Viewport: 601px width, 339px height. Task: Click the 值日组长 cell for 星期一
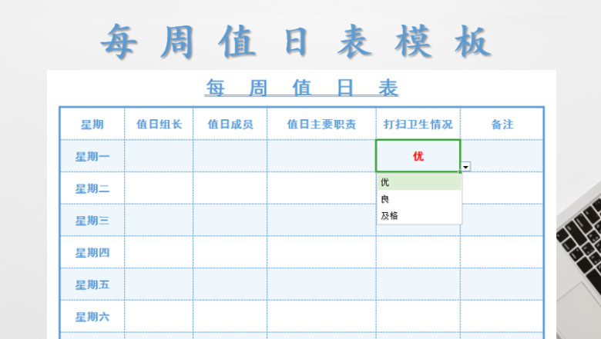pyautogui.click(x=159, y=156)
